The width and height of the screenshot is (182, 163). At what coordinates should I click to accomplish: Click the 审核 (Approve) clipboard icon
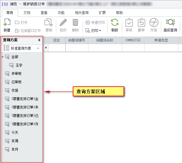129,23
